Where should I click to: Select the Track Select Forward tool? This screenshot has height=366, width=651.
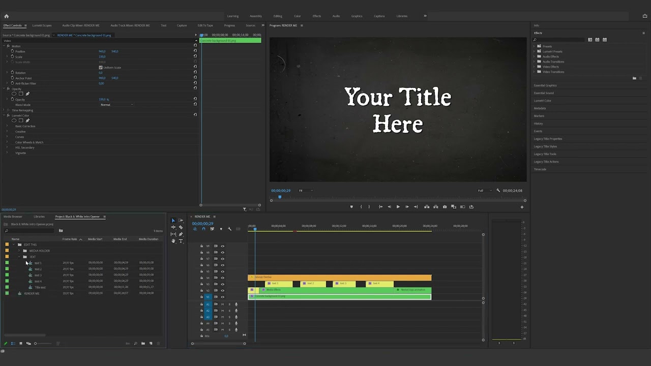pos(181,221)
